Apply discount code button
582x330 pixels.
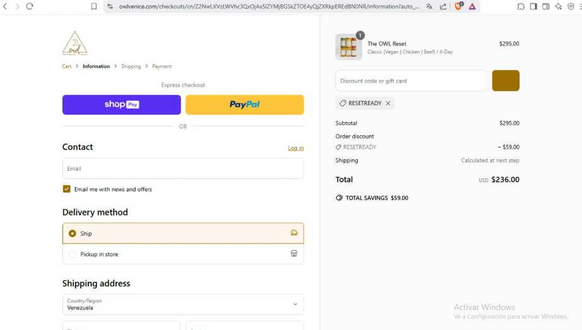pyautogui.click(x=506, y=81)
